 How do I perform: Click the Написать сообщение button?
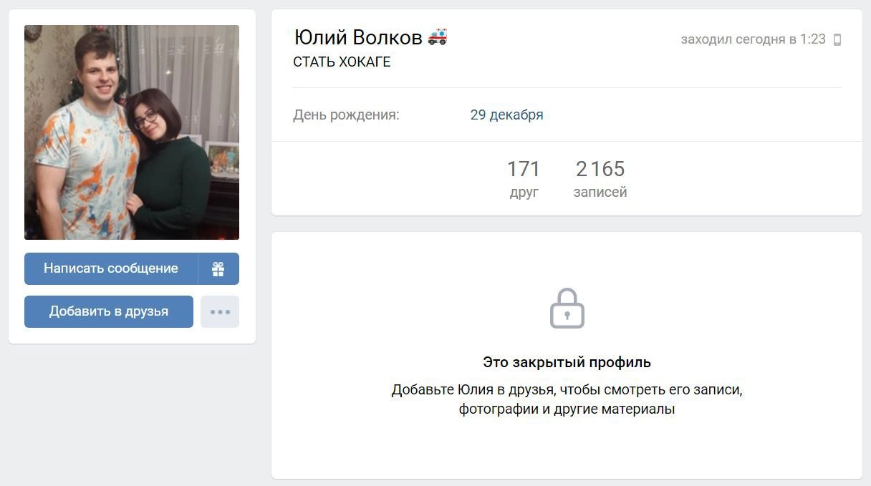coord(111,268)
